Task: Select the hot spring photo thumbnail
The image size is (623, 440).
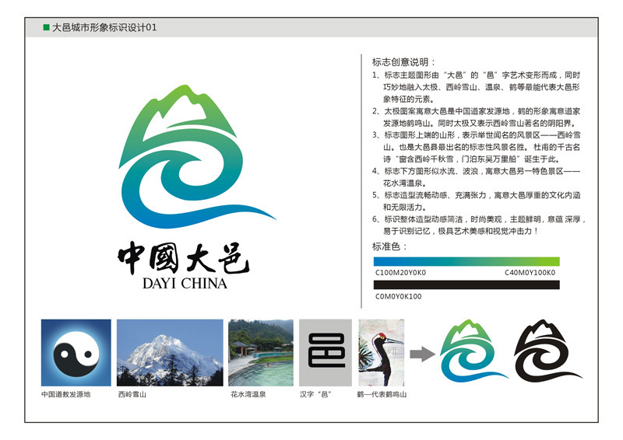Action: (x=261, y=352)
